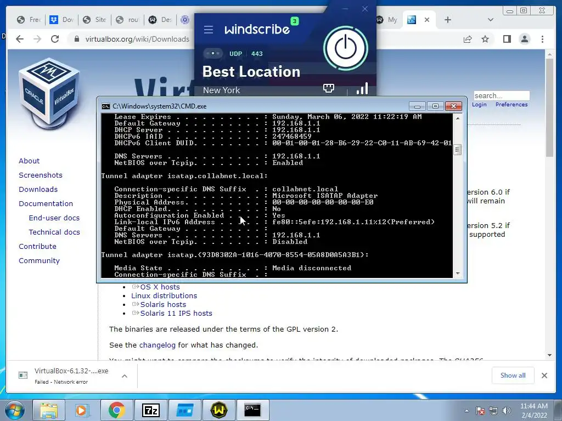Expand the VirtualBox download item options chevron
Image resolution: width=562 pixels, height=421 pixels.
(125, 376)
